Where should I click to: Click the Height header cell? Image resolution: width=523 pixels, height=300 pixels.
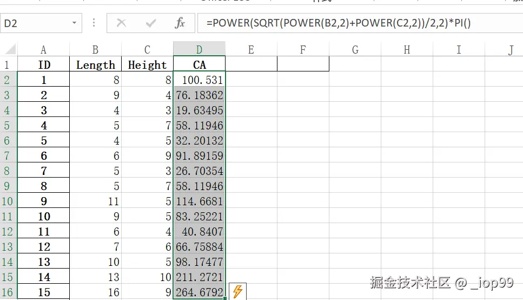click(147, 64)
